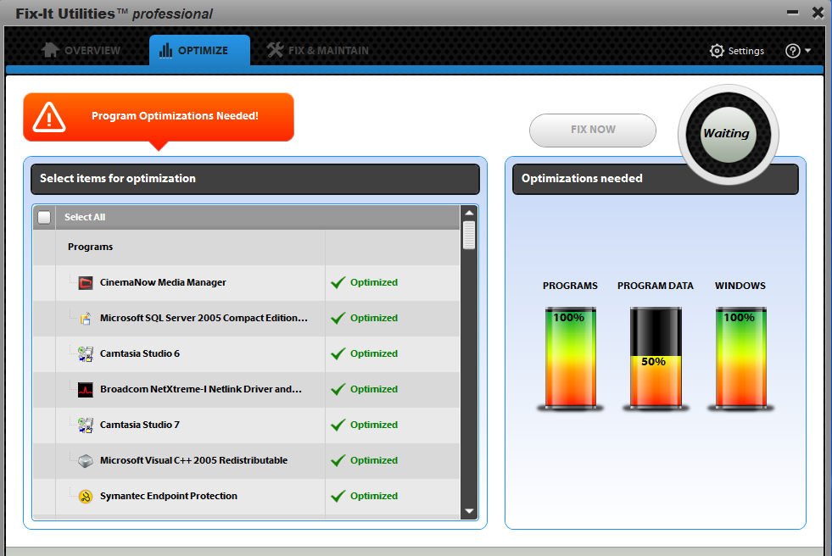Click the Symantec Endpoint Protection icon
This screenshot has height=556, width=832.
pos(86,496)
